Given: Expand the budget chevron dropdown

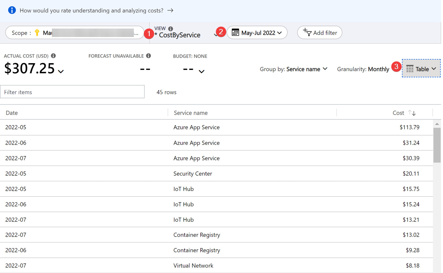Looking at the screenshot, I should tap(202, 71).
